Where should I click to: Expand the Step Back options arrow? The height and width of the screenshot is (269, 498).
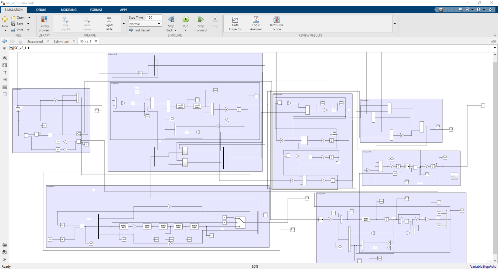tap(175, 30)
